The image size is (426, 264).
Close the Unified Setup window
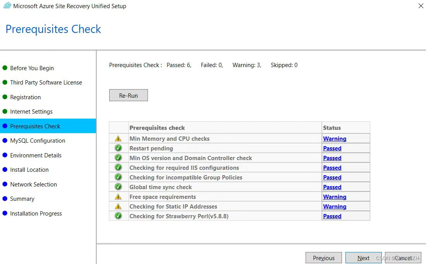421,6
